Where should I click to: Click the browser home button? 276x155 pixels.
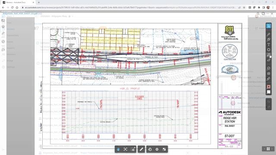[x=17, y=8]
